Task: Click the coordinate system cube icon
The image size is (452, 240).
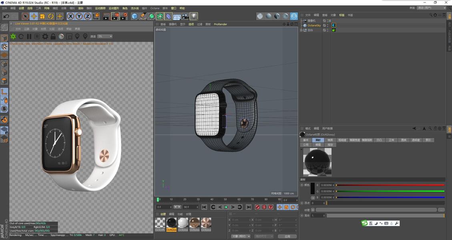Action: 96,16
